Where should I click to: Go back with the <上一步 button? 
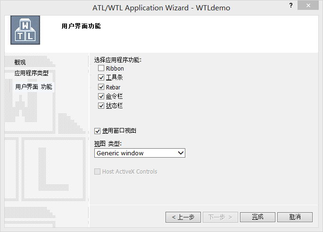tap(183, 217)
